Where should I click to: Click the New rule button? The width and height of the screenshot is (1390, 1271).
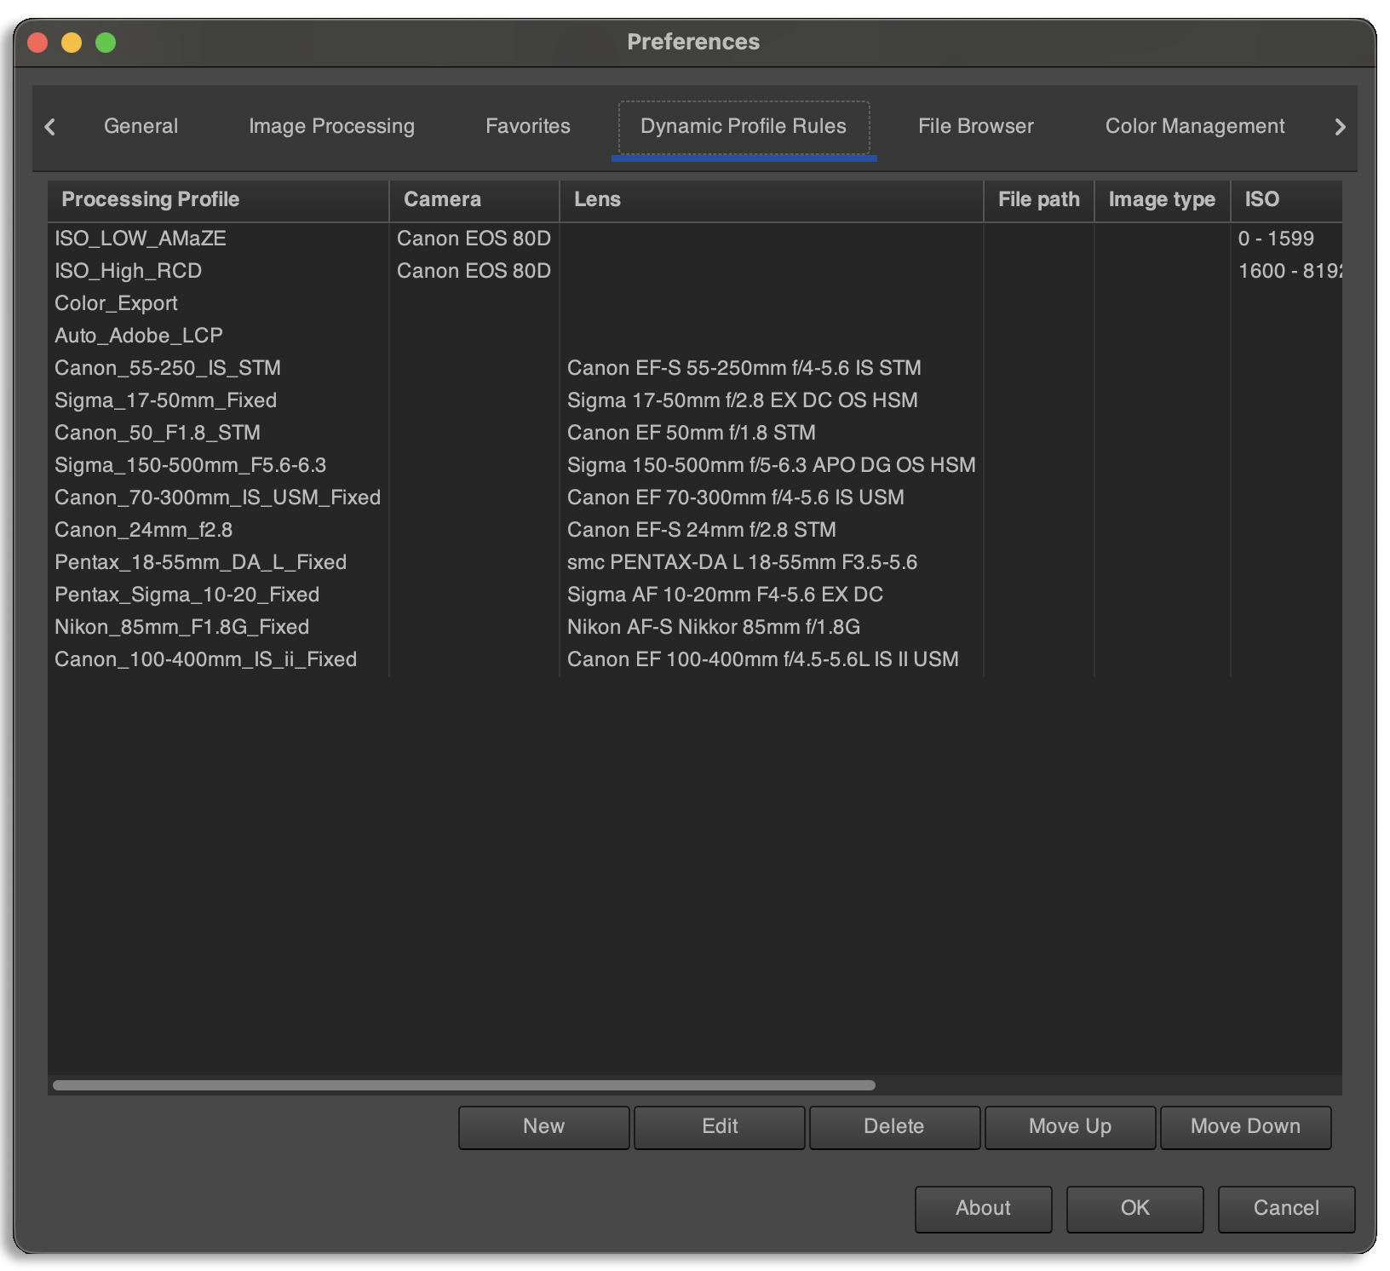coord(543,1126)
